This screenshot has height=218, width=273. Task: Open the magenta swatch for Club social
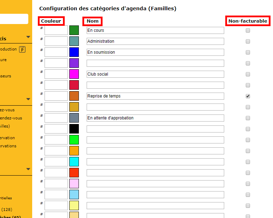pyautogui.click(x=74, y=74)
